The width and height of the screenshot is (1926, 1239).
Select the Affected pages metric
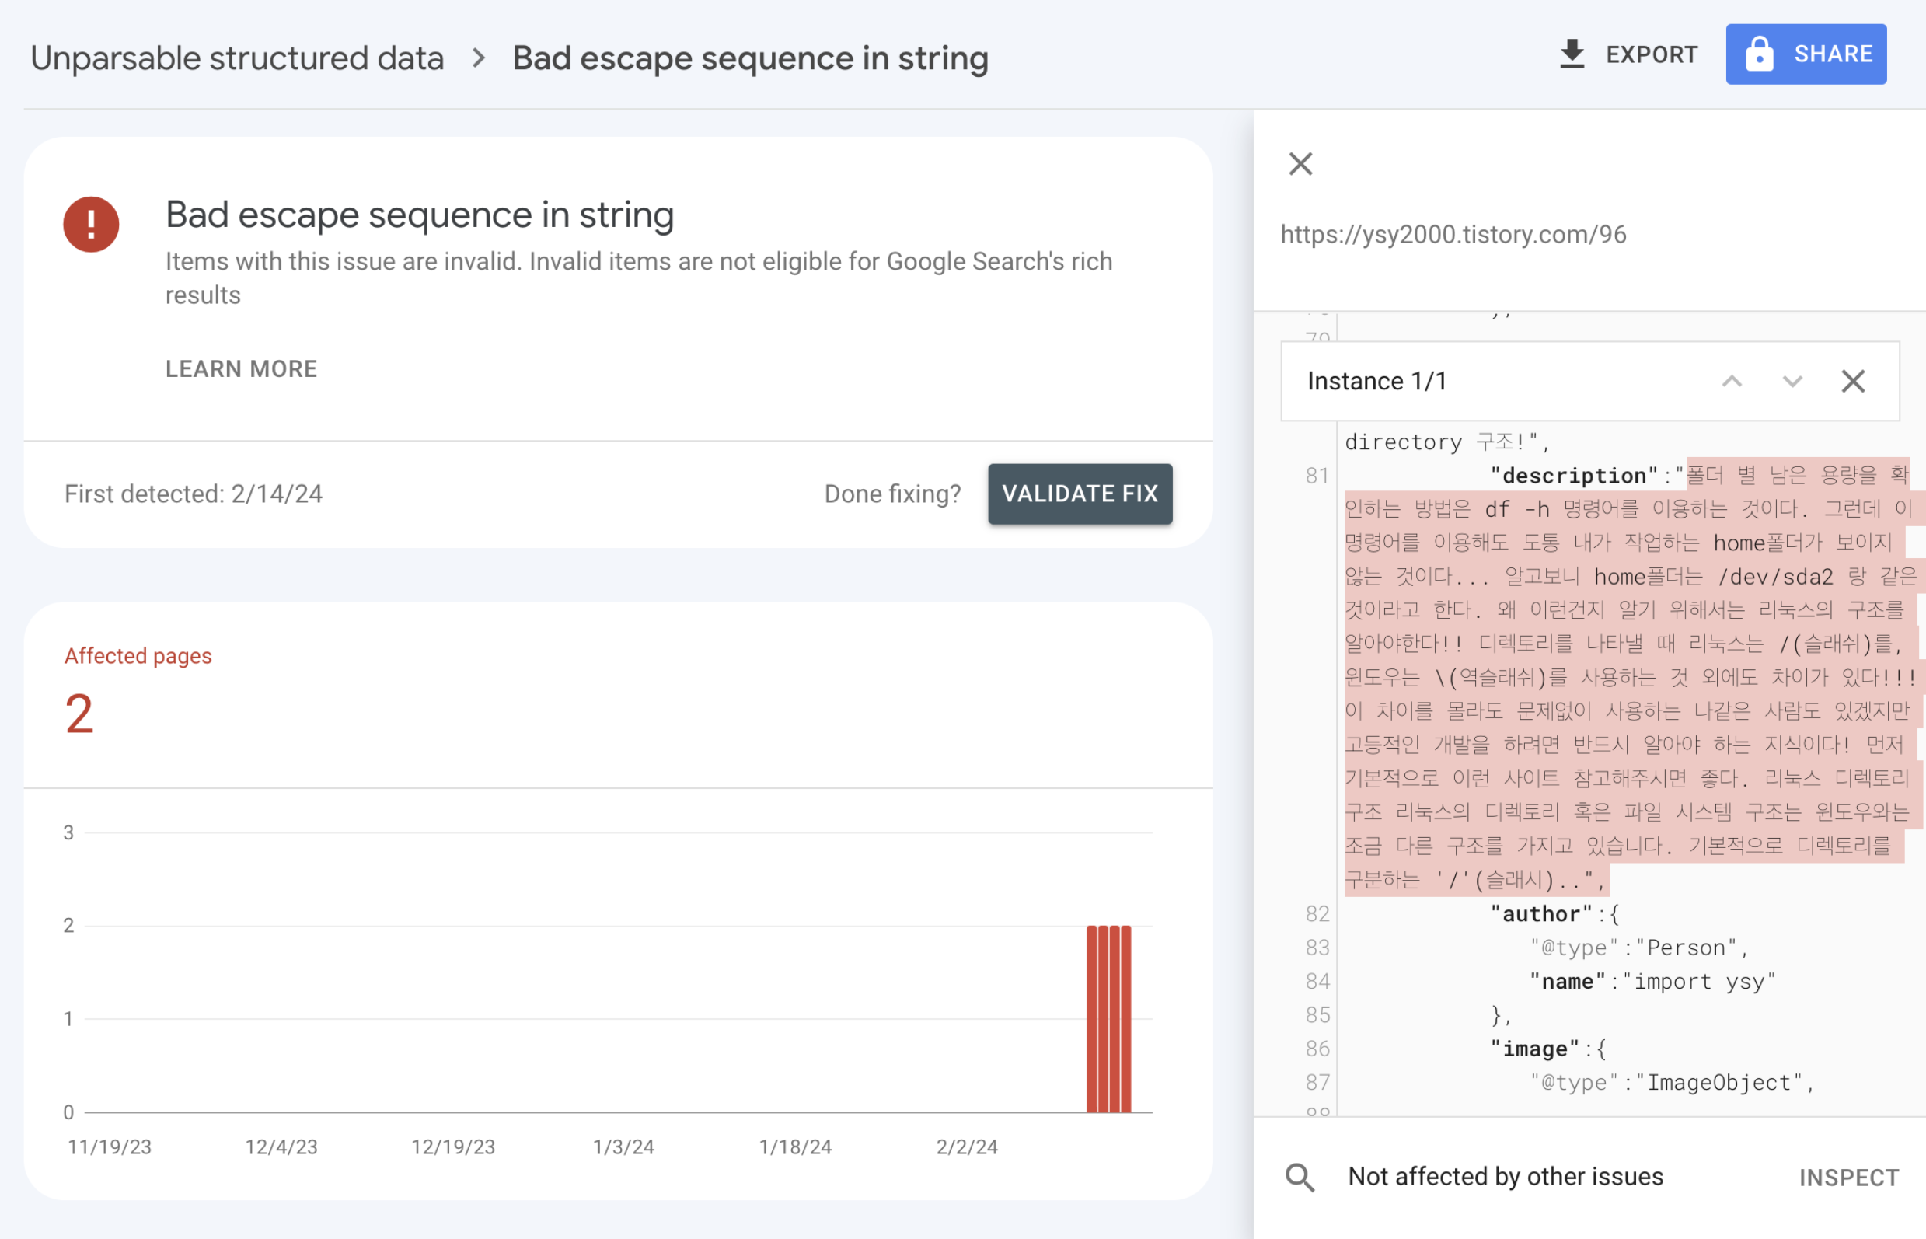(x=138, y=656)
